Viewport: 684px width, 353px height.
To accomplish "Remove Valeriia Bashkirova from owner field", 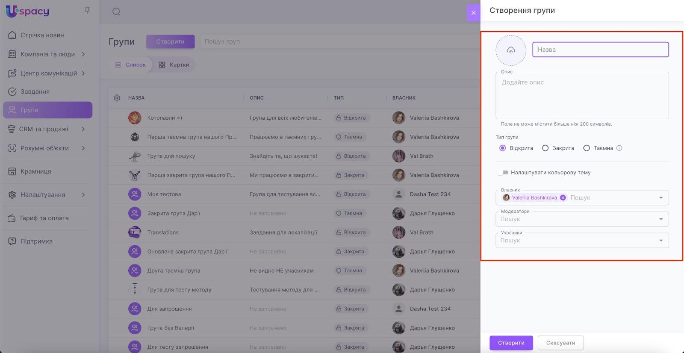I will (563, 198).
